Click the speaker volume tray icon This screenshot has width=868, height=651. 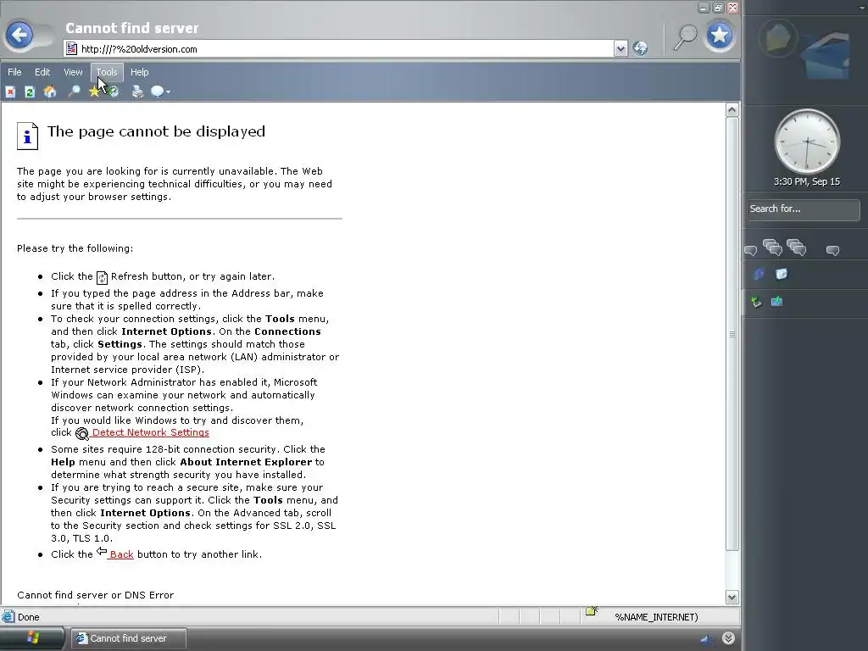tap(707, 639)
